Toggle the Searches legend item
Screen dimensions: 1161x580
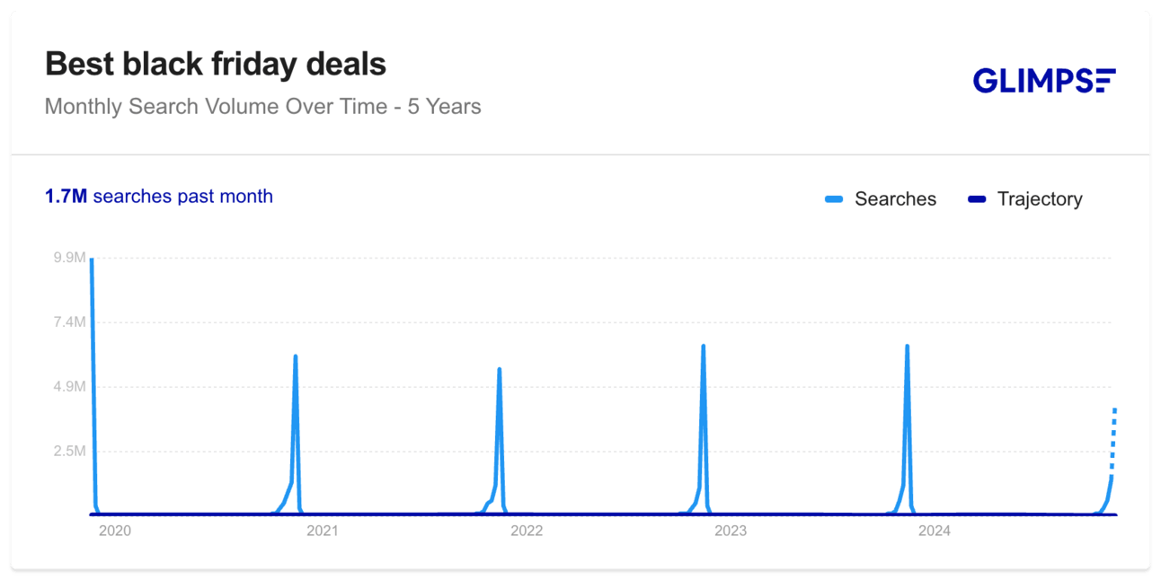coord(881,199)
